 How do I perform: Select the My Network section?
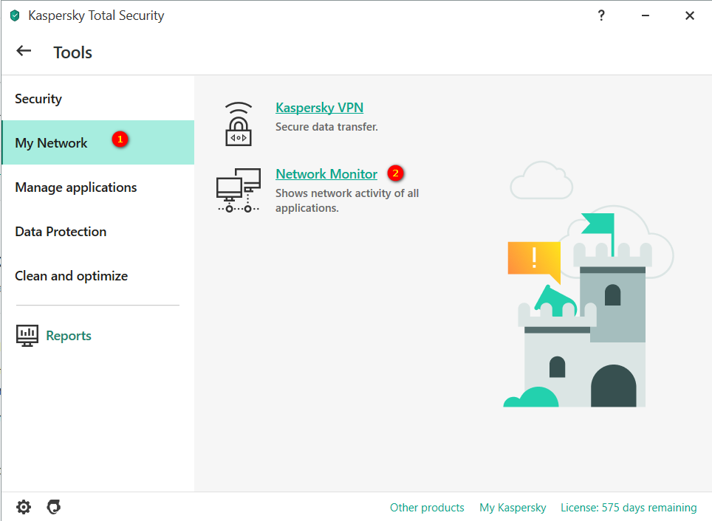point(98,142)
